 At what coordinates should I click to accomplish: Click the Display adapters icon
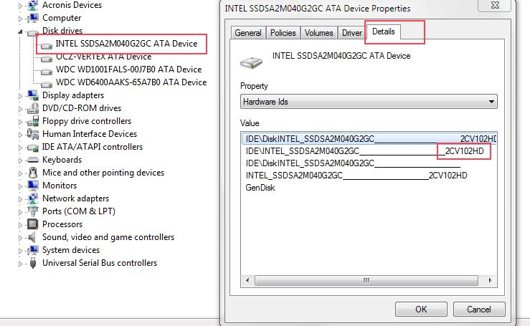click(x=33, y=95)
